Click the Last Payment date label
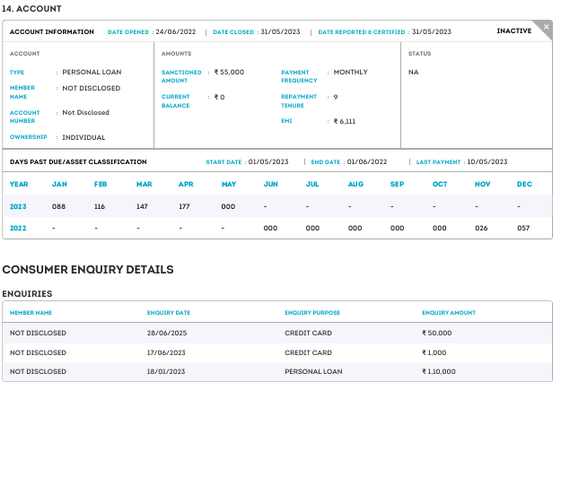 point(438,162)
